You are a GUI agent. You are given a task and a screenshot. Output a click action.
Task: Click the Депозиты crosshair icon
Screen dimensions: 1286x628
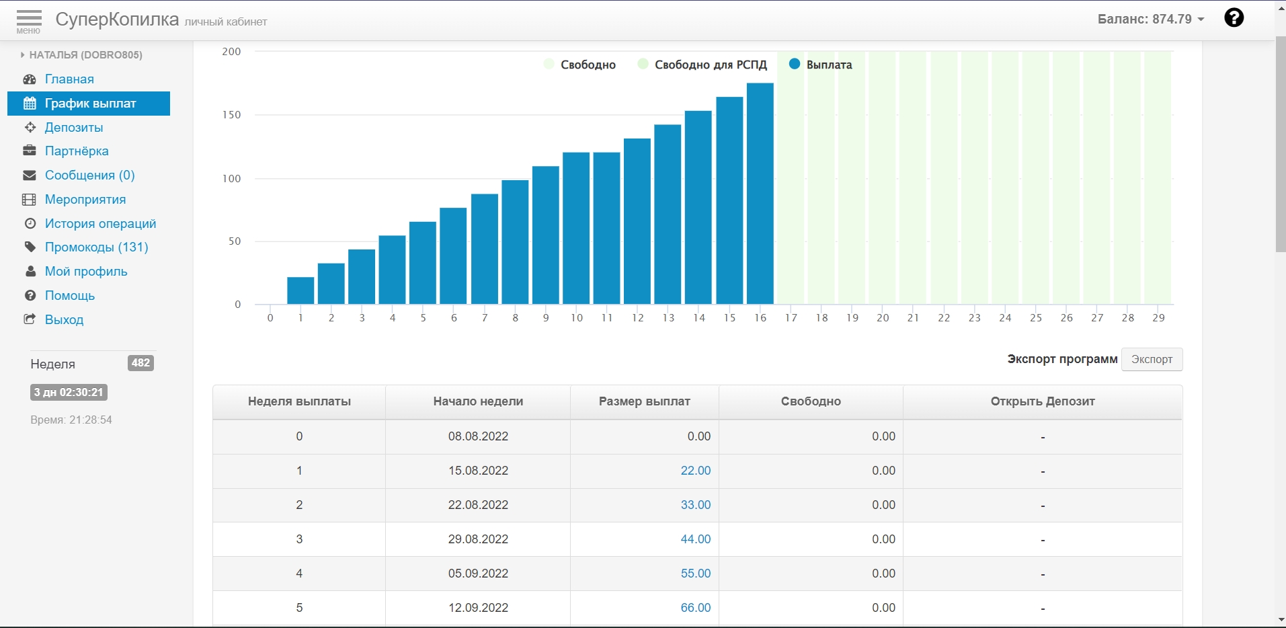(x=30, y=128)
